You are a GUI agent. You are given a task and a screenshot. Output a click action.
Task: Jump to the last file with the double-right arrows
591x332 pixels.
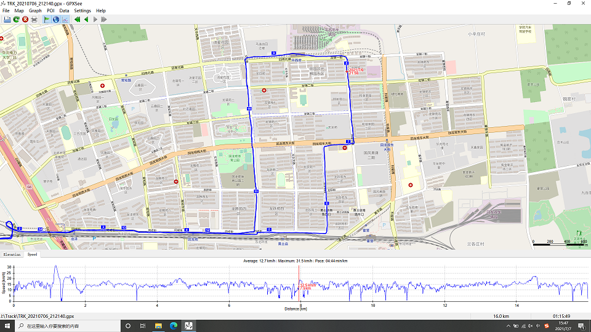click(x=105, y=19)
